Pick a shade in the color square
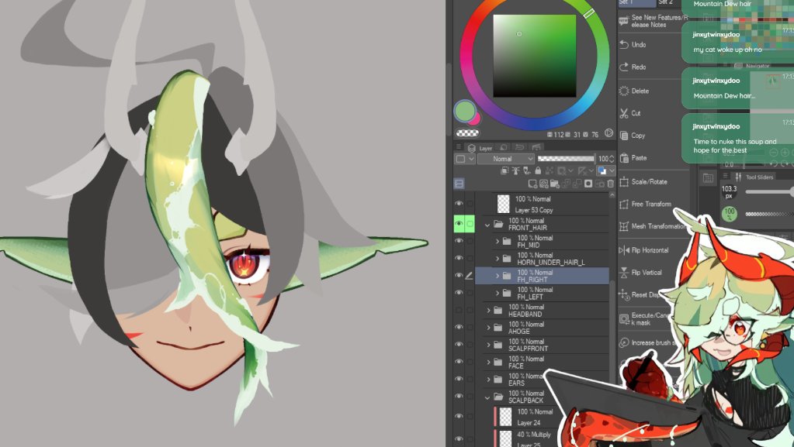The height and width of the screenshot is (447, 794). click(x=535, y=56)
